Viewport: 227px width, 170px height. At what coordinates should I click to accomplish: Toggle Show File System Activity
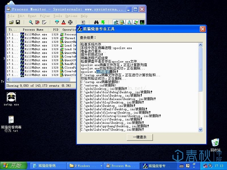click(123, 22)
